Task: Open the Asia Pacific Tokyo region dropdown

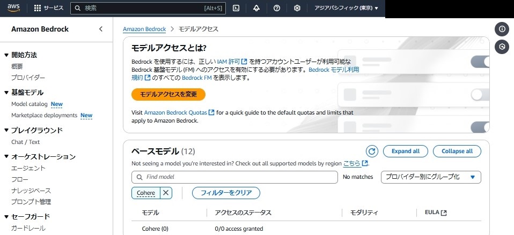Action: coord(346,8)
